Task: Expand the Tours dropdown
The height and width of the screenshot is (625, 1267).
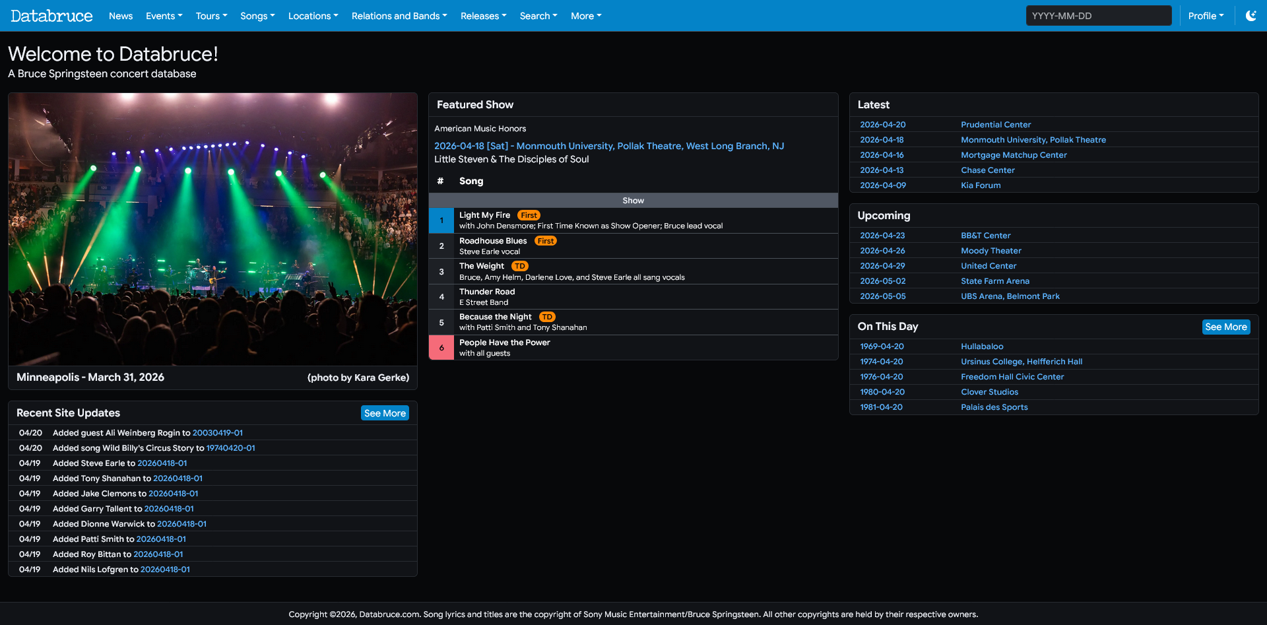Action: (211, 16)
